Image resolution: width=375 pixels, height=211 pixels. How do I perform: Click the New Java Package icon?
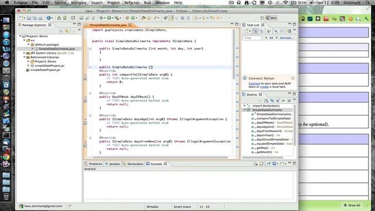tap(127, 18)
